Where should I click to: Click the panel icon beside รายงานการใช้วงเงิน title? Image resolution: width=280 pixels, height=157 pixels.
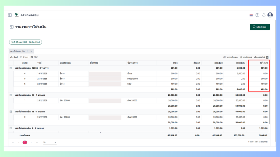point(12,27)
